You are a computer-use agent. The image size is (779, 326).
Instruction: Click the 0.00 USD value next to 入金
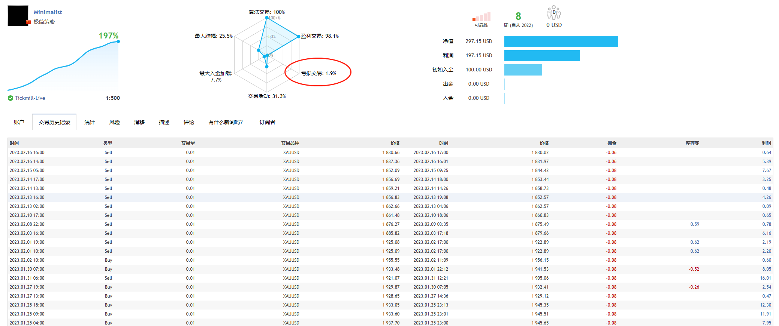pyautogui.click(x=479, y=98)
